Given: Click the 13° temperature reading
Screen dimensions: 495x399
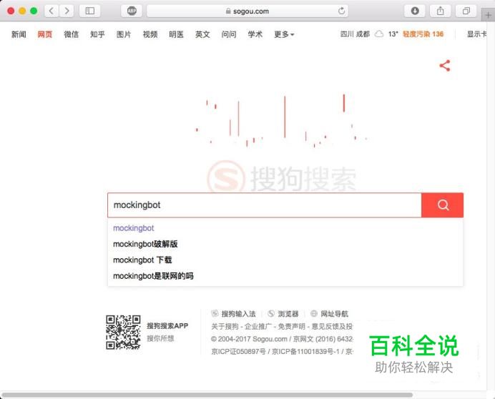Looking at the screenshot, I should coord(393,34).
